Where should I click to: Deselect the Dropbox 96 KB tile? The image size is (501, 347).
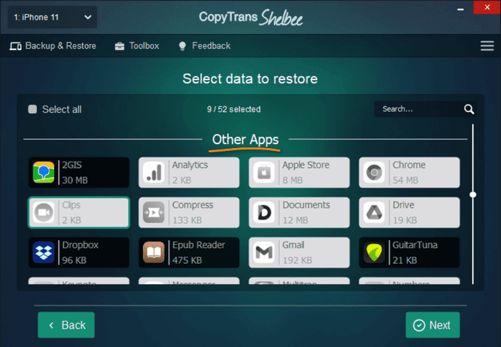79,252
